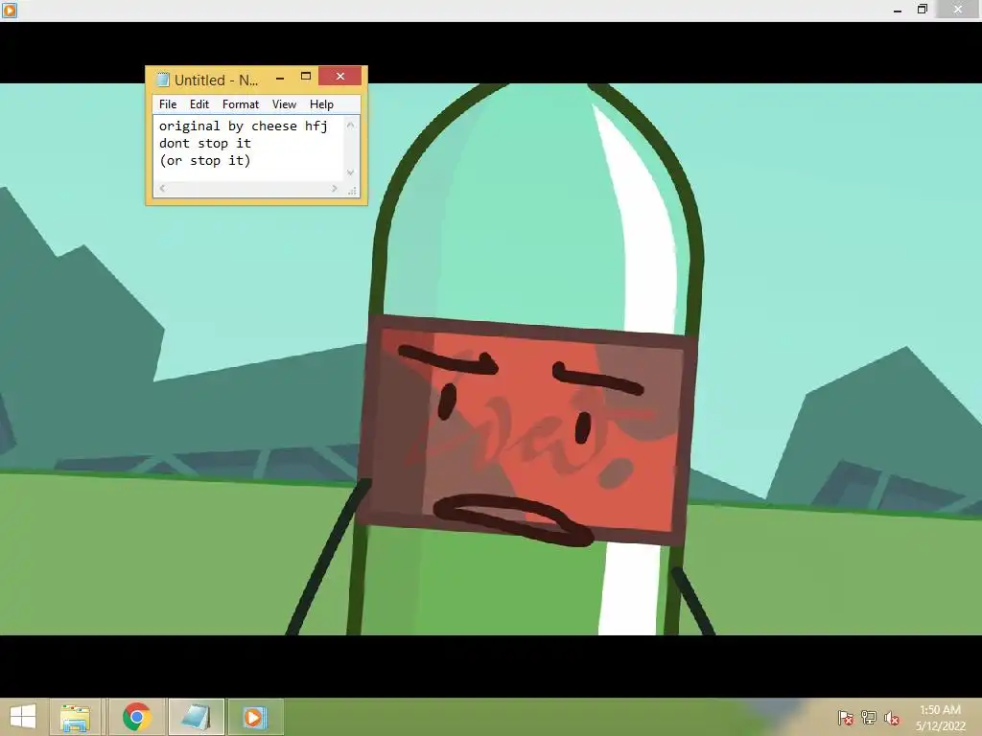Switch to the media player taskbar icon
The image size is (982, 736).
pyautogui.click(x=255, y=717)
